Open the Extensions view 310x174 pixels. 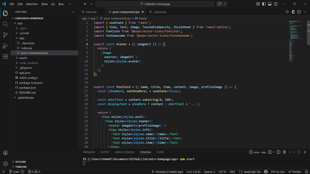tap(5, 57)
